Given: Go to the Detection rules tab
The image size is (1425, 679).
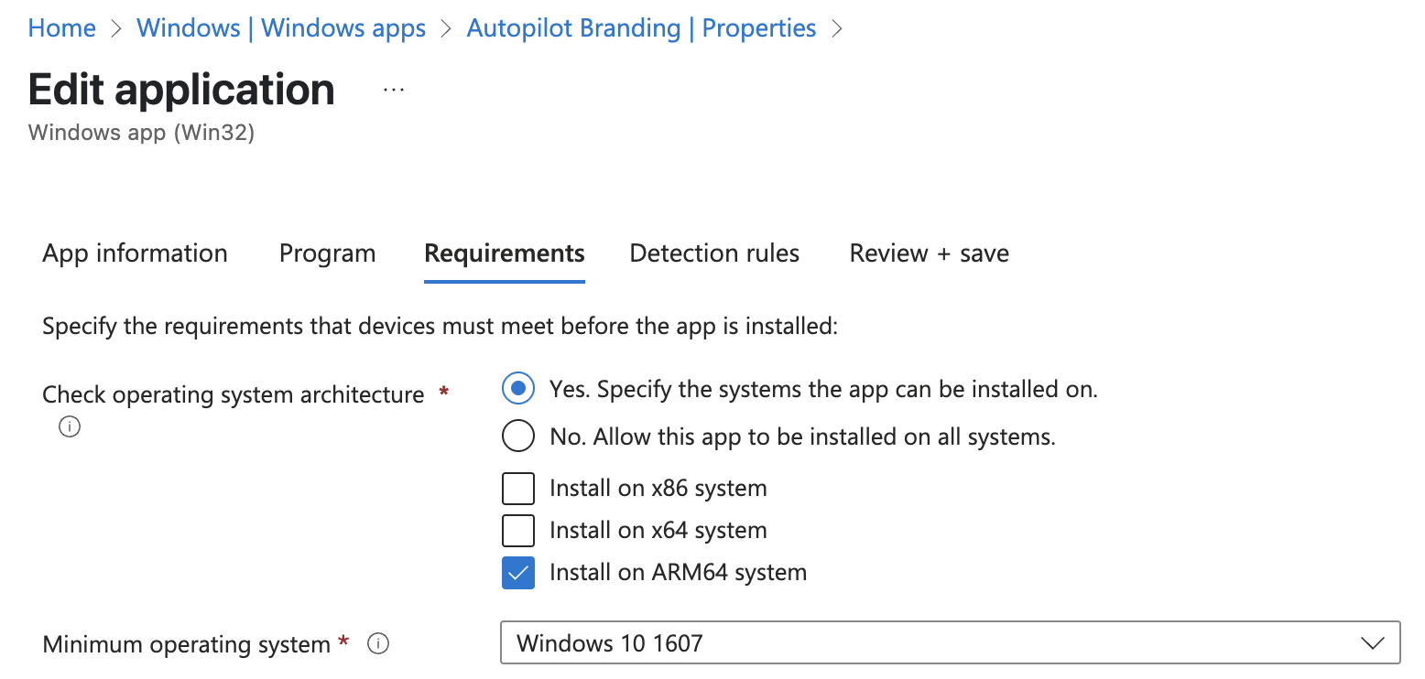Looking at the screenshot, I should tap(714, 253).
